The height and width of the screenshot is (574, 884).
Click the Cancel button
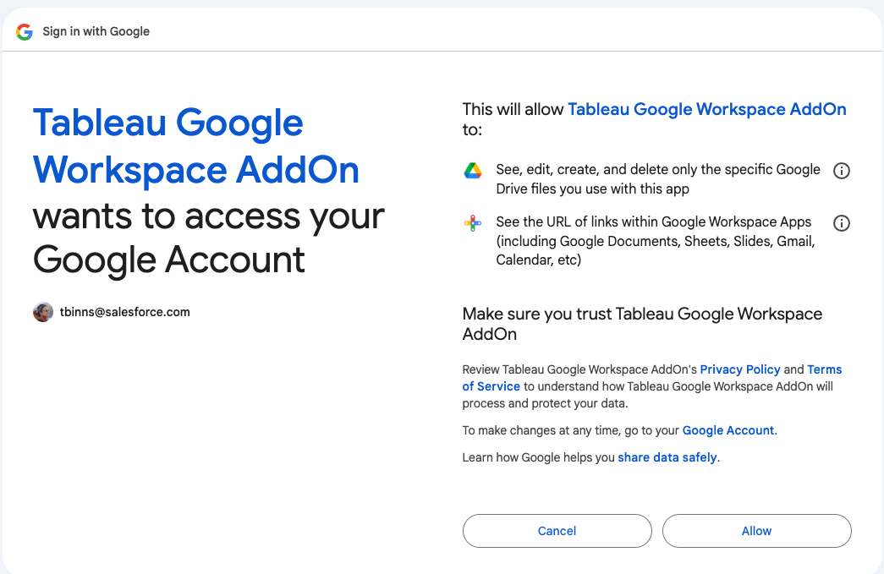[x=557, y=531]
